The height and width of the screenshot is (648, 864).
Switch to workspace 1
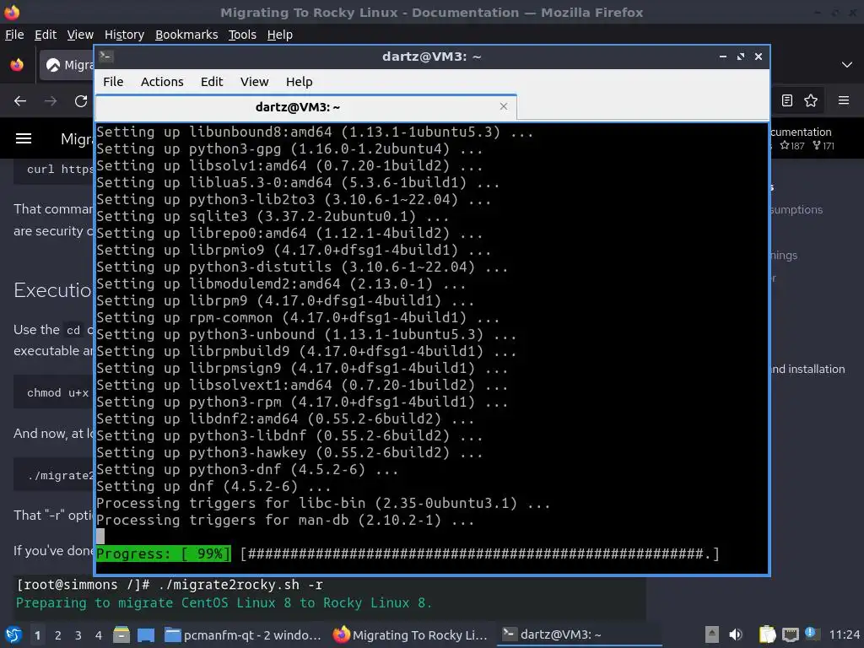tap(37, 635)
